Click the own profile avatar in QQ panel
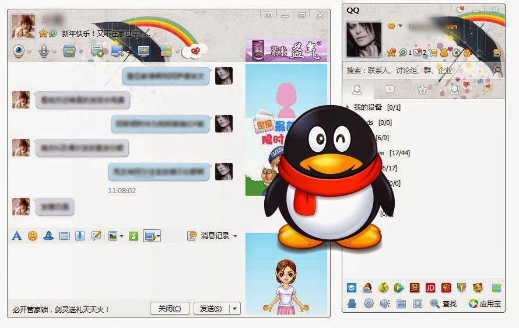Screen dimensions: 519x328 click(363, 40)
